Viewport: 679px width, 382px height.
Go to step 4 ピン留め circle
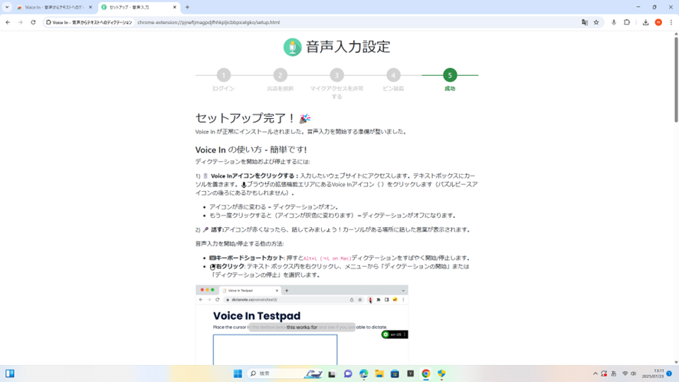click(393, 75)
